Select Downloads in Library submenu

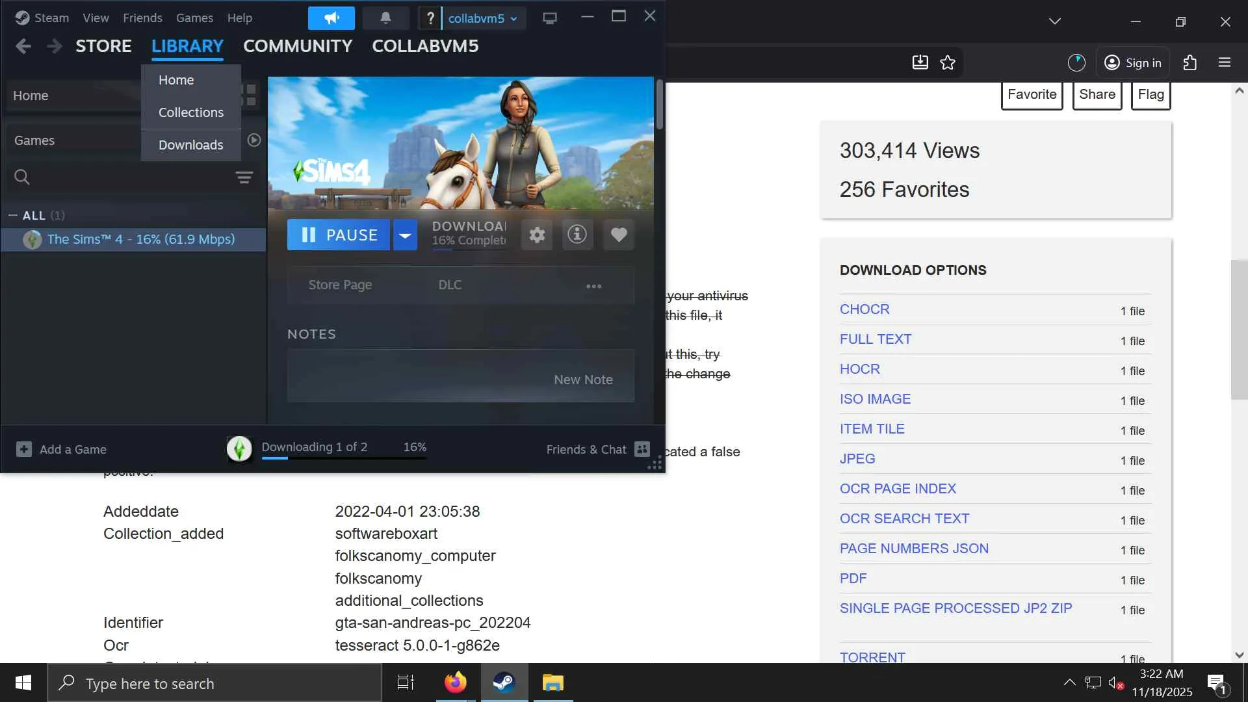coord(190,145)
